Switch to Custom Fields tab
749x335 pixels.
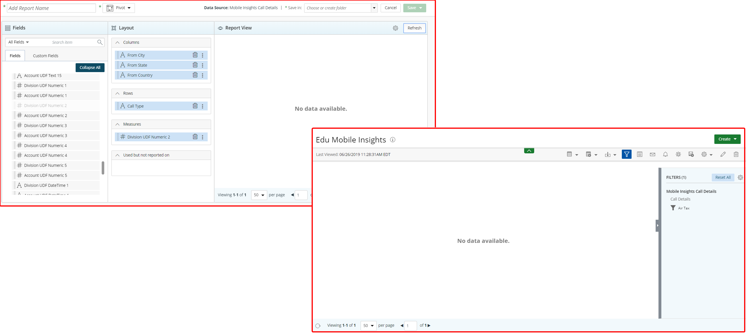tap(45, 55)
